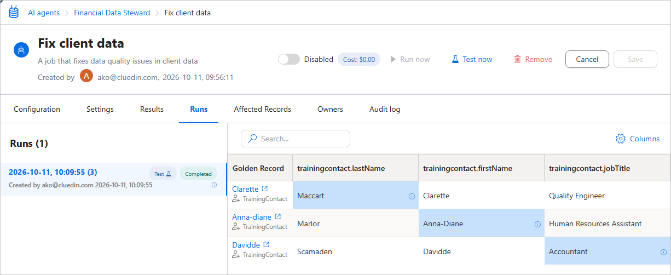Click info icon in Maccart cell
The height and width of the screenshot is (275, 671).
(x=412, y=196)
